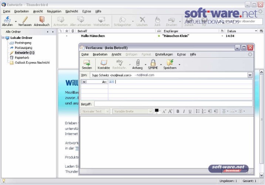
Task: Click the outdent text icon
Action: (210, 111)
